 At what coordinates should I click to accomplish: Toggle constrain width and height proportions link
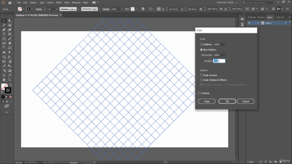[x=221, y=9]
